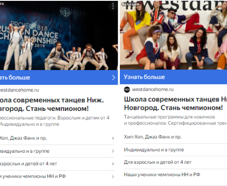227x186 pixels.
Task: Open westdancehome.ru link in right ad
Action: (x=153, y=89)
